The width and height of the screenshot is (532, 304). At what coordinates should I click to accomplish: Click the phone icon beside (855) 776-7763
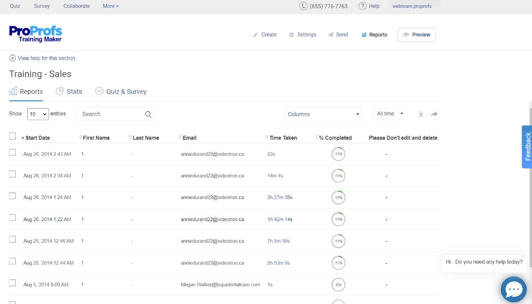[x=303, y=6]
